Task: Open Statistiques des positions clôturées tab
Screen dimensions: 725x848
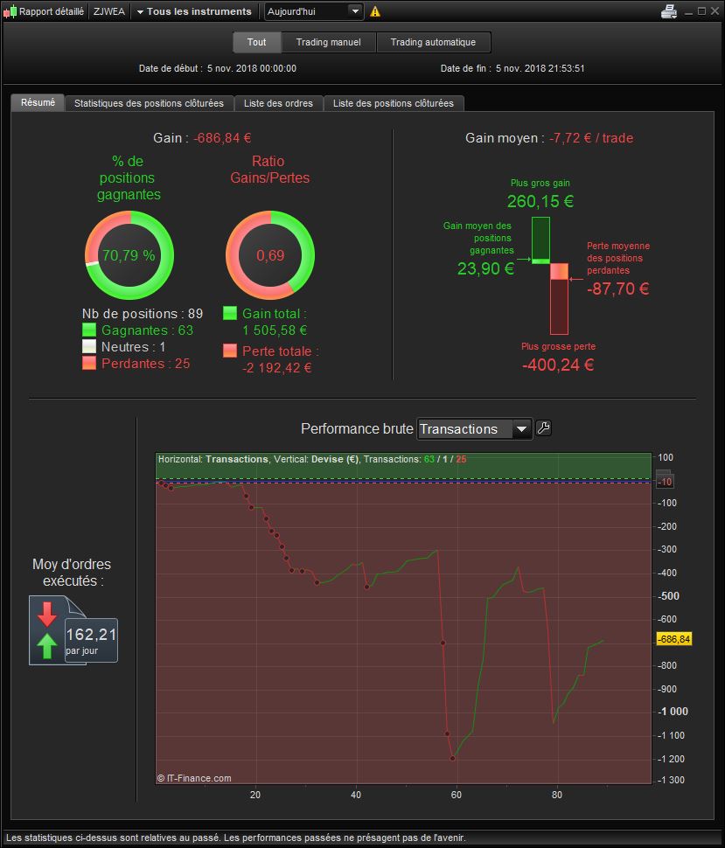Action: [149, 103]
